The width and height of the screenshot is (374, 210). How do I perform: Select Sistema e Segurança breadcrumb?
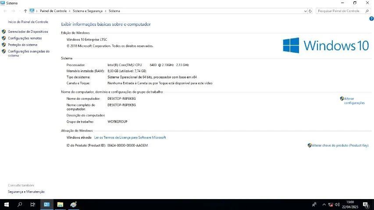pos(87,11)
